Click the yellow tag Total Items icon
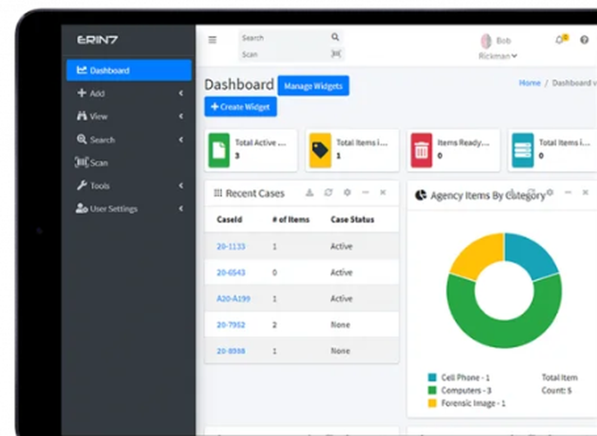The width and height of the screenshot is (597, 436). (320, 150)
